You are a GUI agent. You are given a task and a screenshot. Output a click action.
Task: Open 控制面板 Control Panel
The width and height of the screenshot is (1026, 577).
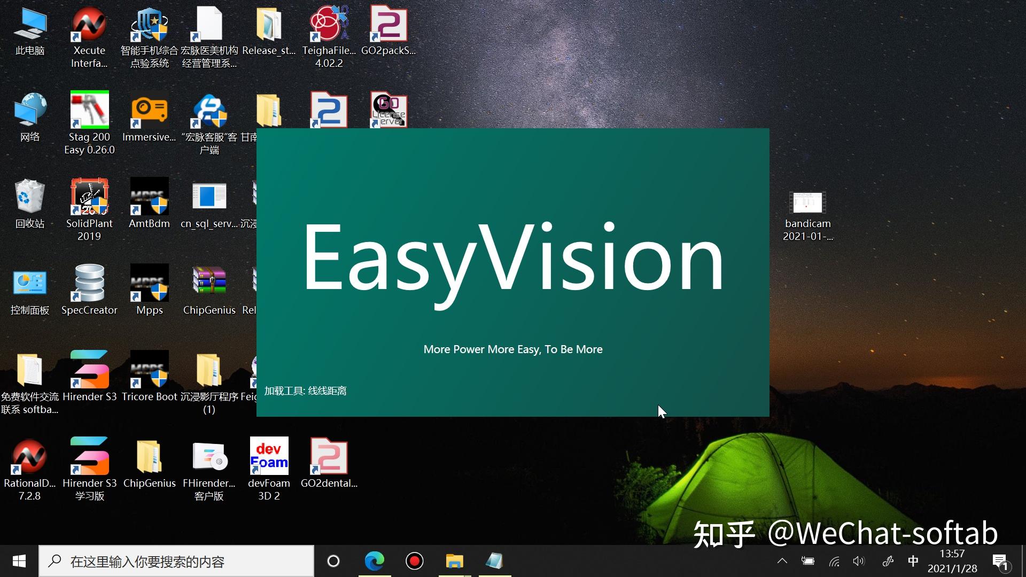click(29, 283)
